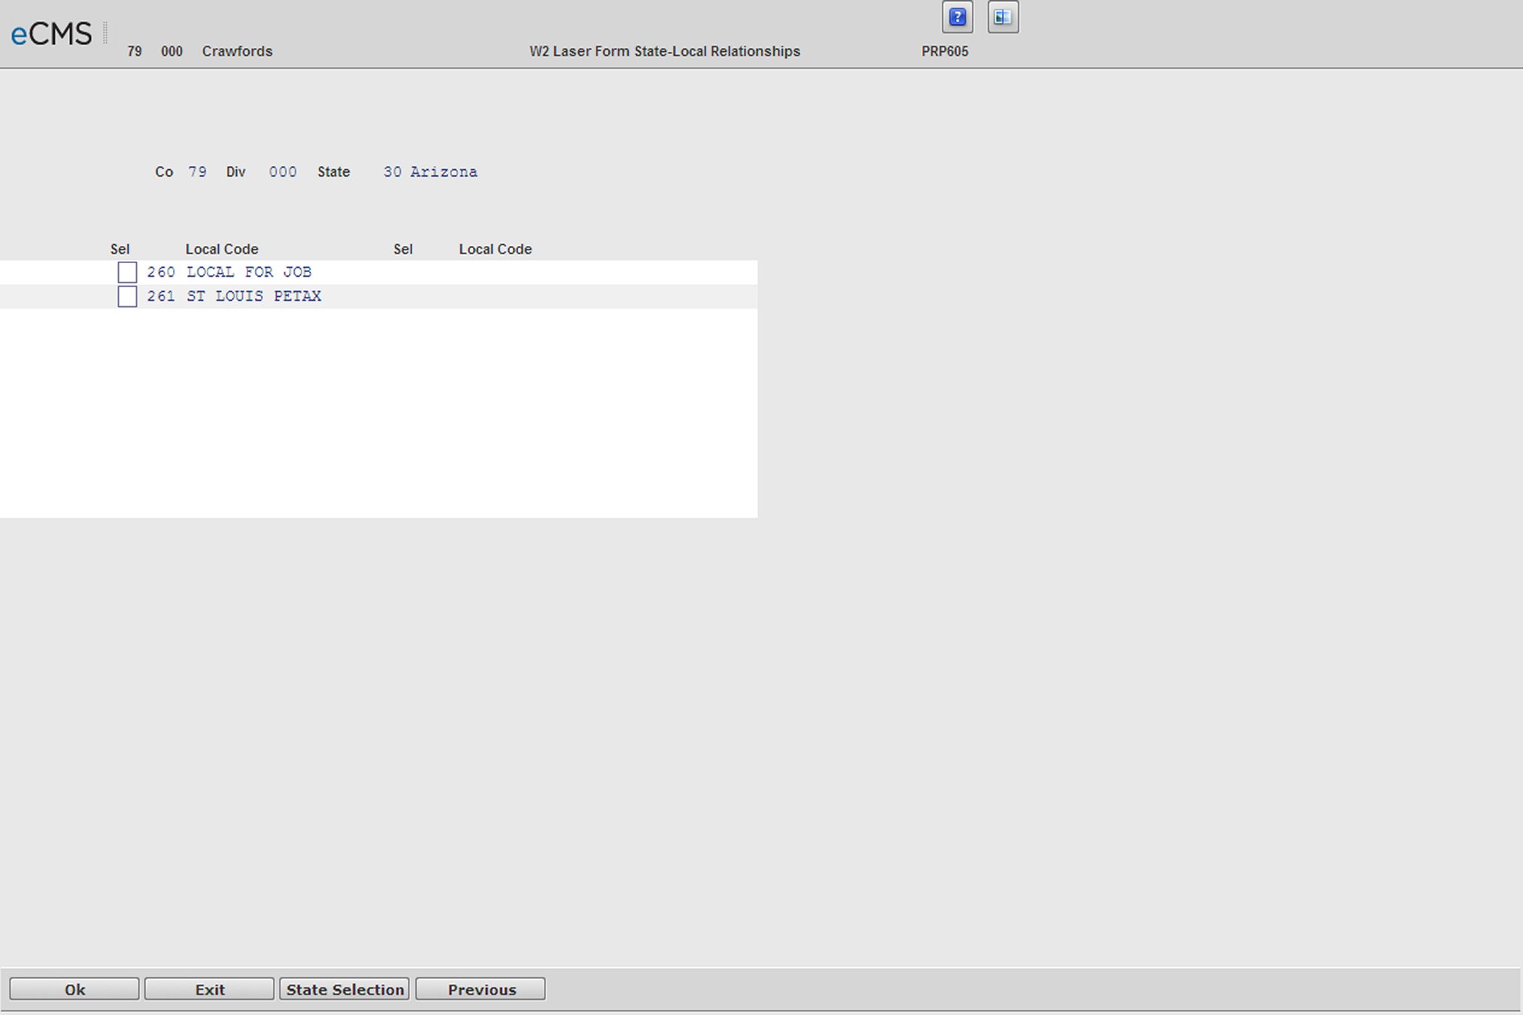Click the State value 30 Arizona
This screenshot has height=1015, width=1523.
[x=430, y=171]
